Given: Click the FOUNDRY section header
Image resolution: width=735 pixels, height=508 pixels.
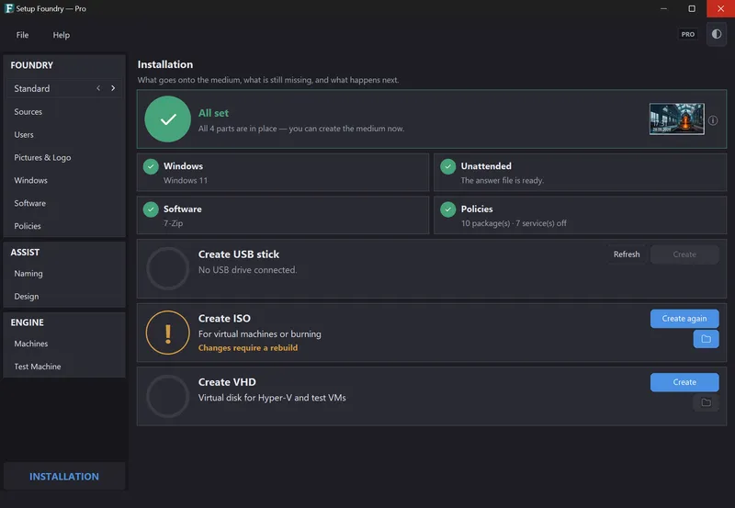Looking at the screenshot, I should (32, 65).
